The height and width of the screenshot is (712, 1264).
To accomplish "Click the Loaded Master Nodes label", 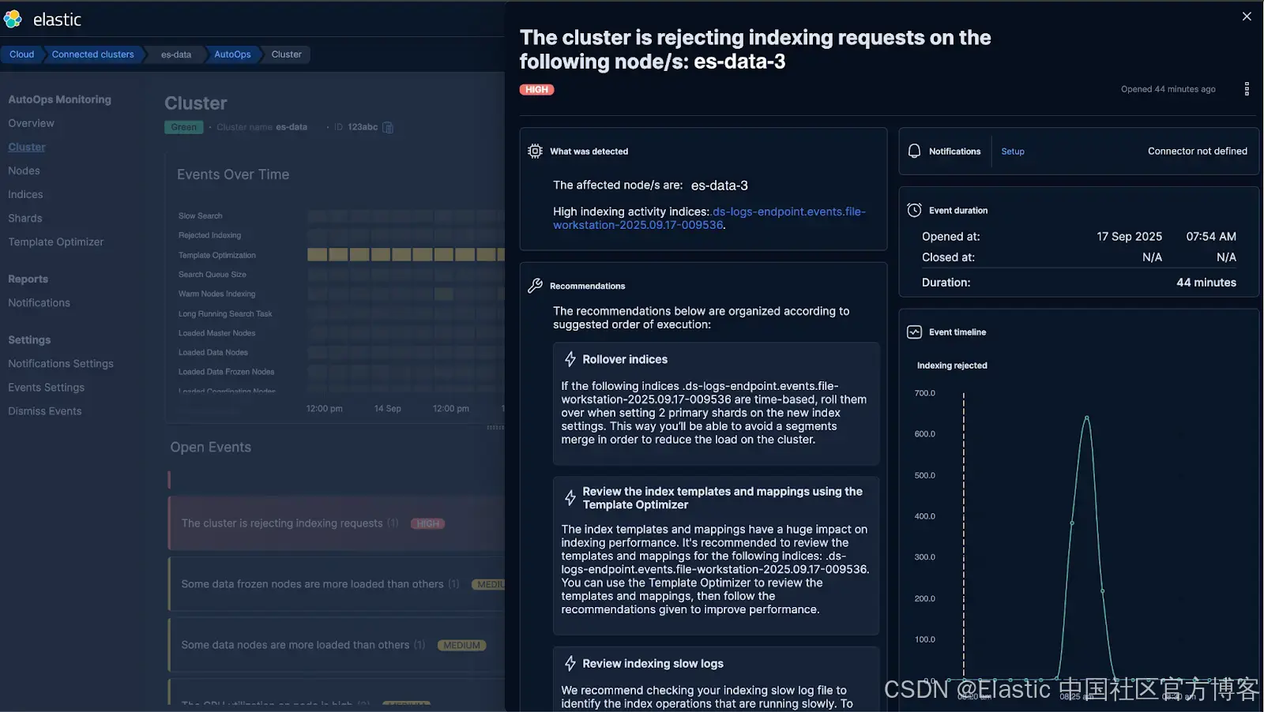I will point(217,333).
